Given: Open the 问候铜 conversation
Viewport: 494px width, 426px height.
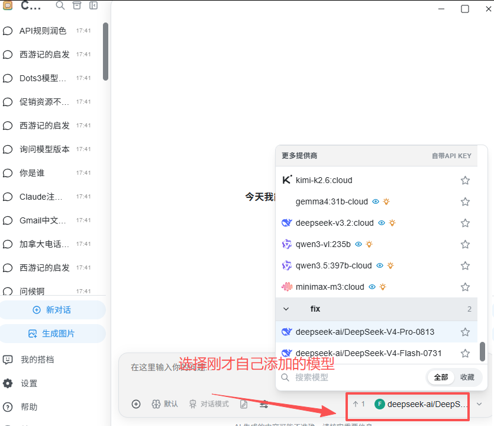Looking at the screenshot, I should click(50, 291).
